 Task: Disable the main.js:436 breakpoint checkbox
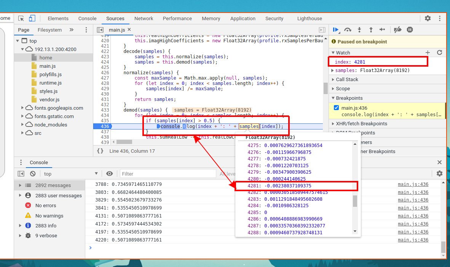(336, 108)
